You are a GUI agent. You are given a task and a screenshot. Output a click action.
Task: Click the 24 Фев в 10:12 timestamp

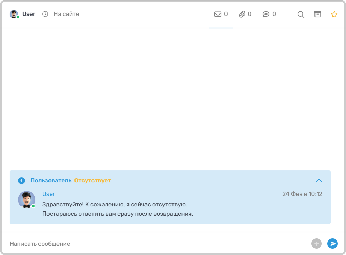302,194
